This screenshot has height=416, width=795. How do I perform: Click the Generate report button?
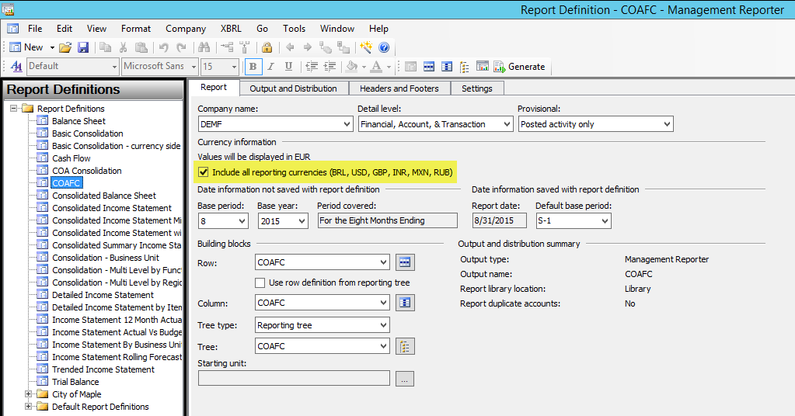[x=520, y=67]
